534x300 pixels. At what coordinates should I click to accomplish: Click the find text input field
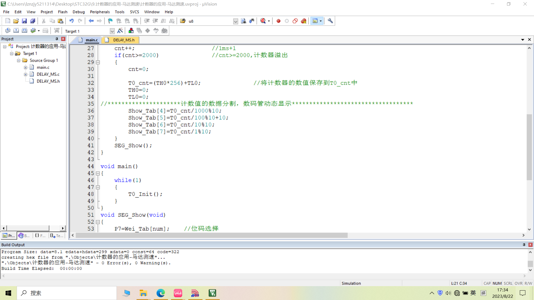pos(210,21)
